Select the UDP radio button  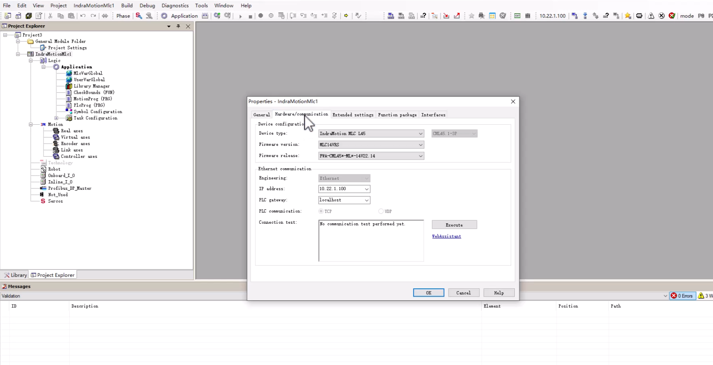(381, 211)
